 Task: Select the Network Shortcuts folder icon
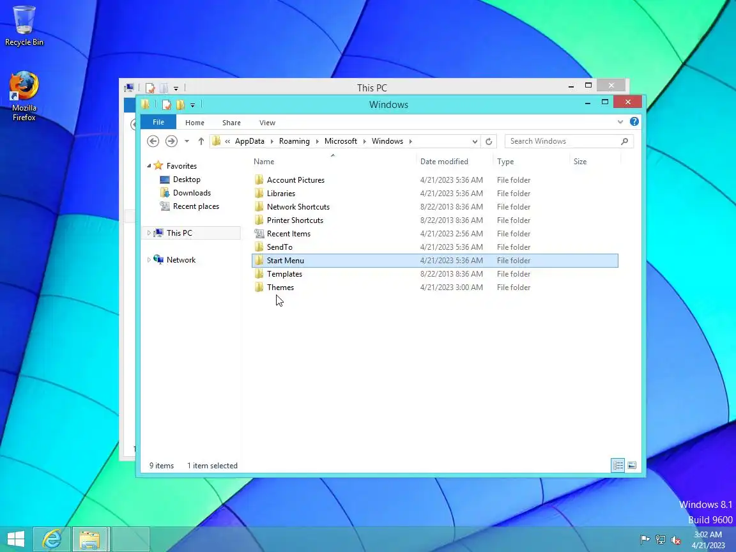pyautogui.click(x=259, y=206)
